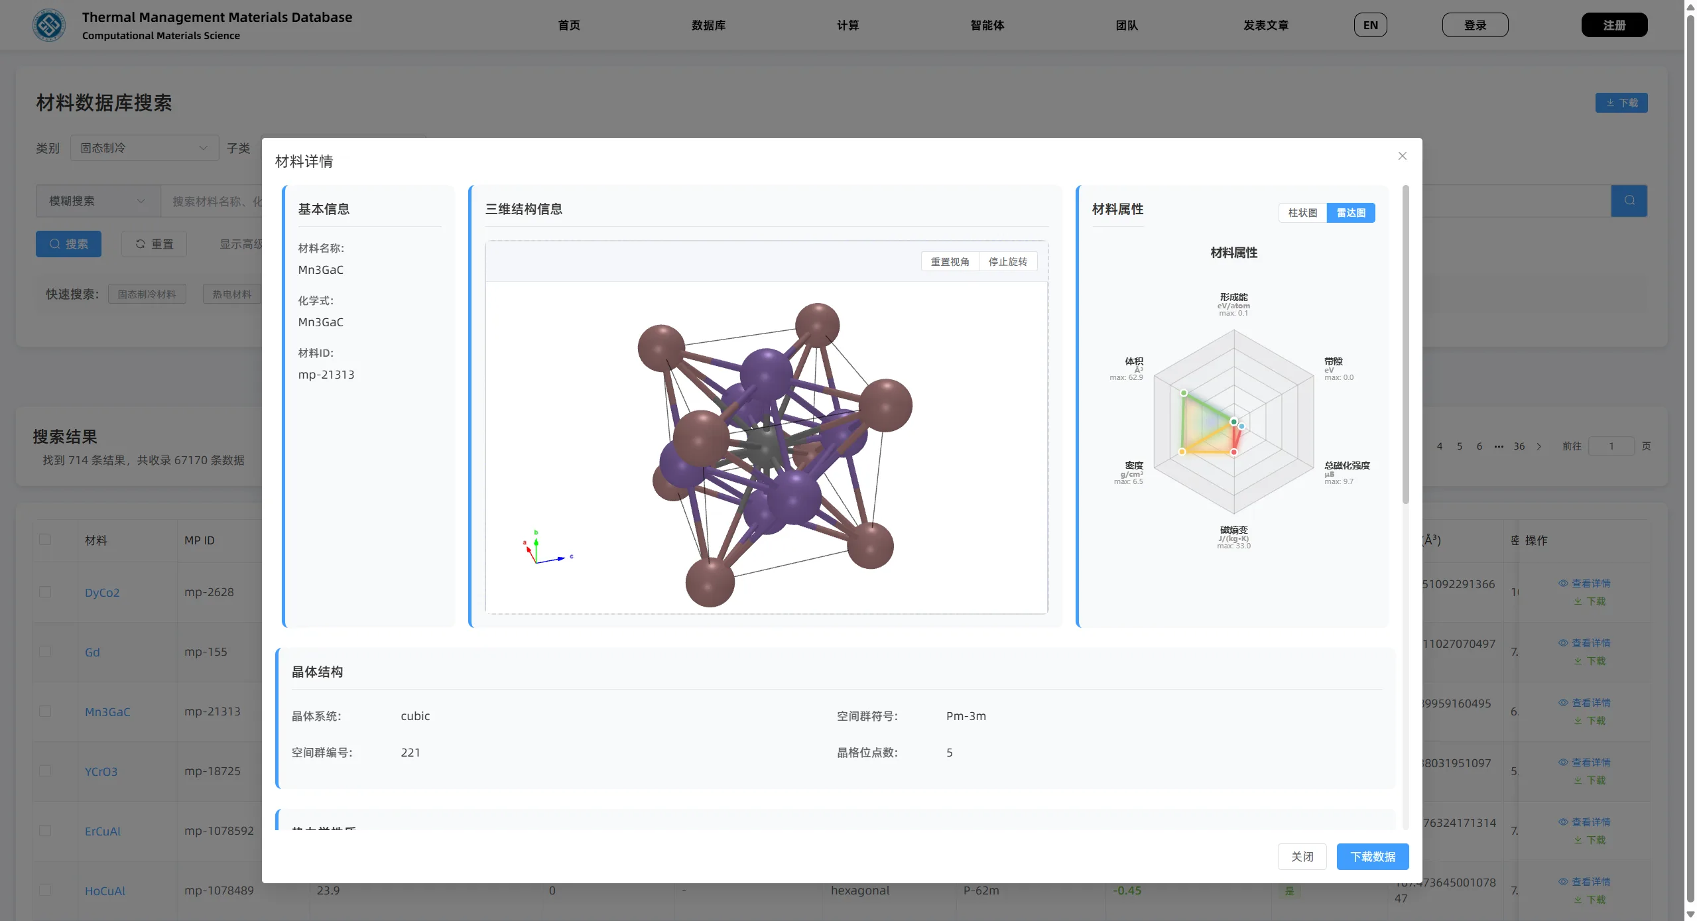Click the 下载数据 button in the dialog

(1372, 856)
